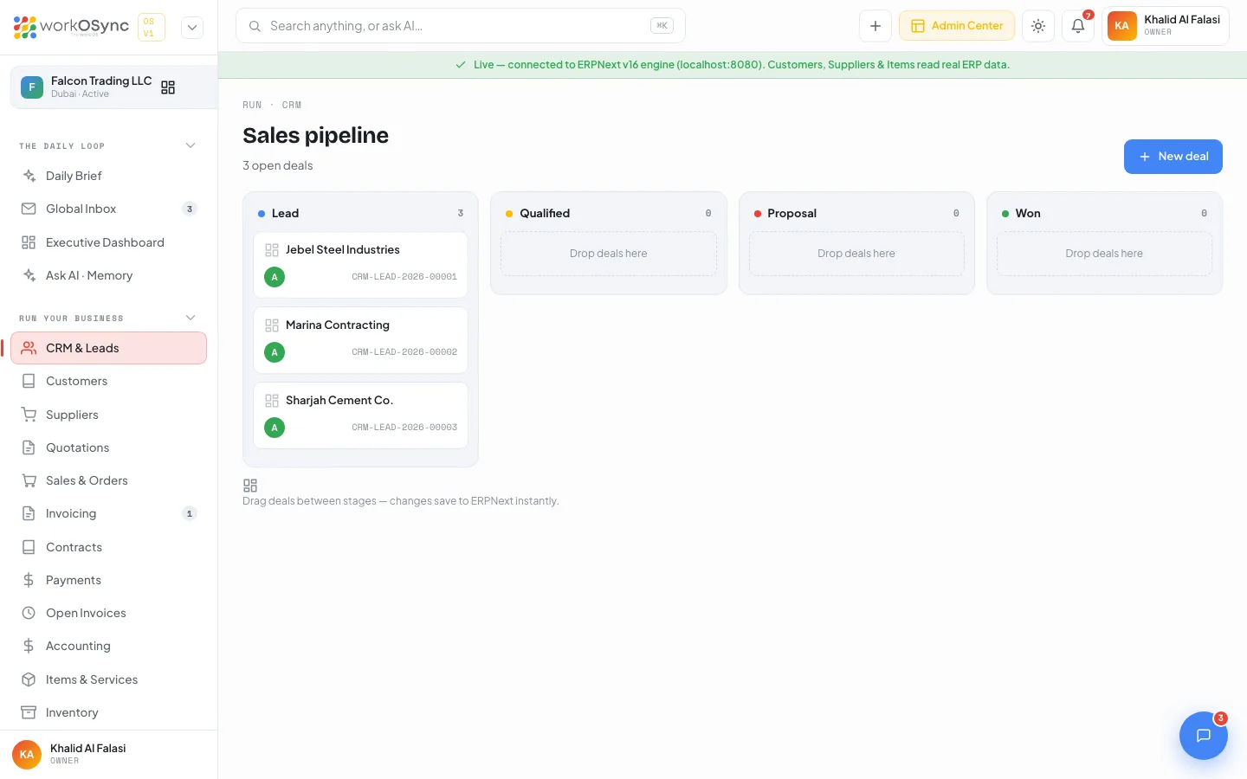
Task: Select the Falcon Trading LLC company card
Action: click(113, 87)
